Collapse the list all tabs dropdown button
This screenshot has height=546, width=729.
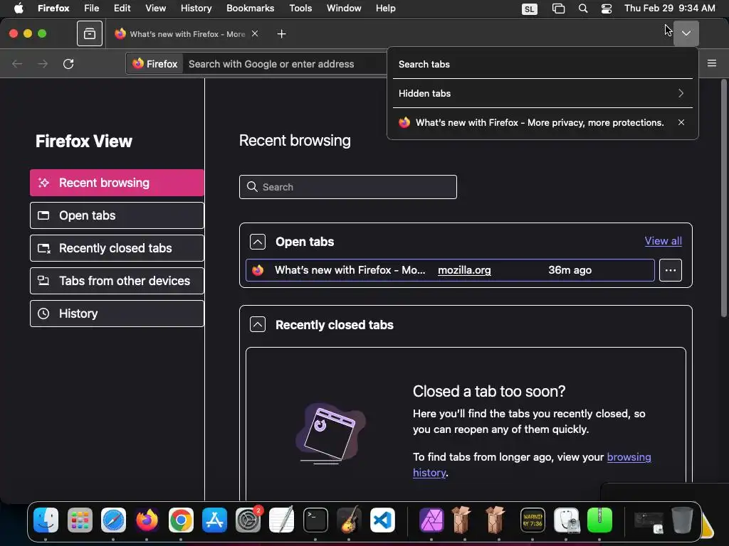[686, 33]
